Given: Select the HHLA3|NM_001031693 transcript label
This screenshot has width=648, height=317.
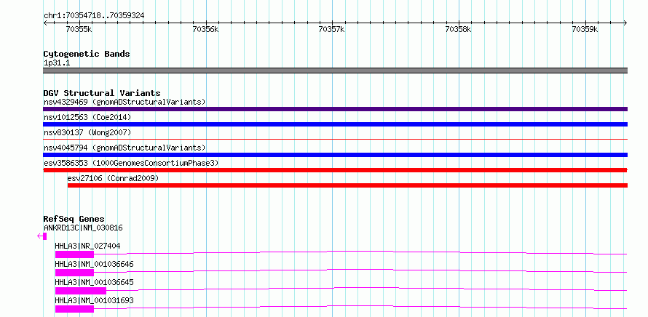Looking at the screenshot, I should click(94, 300).
